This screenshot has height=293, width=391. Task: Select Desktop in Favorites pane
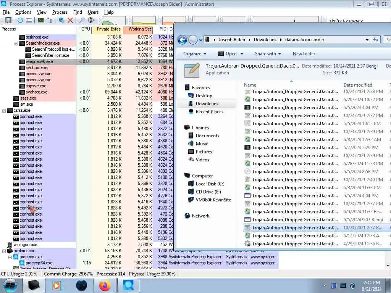[204, 96]
